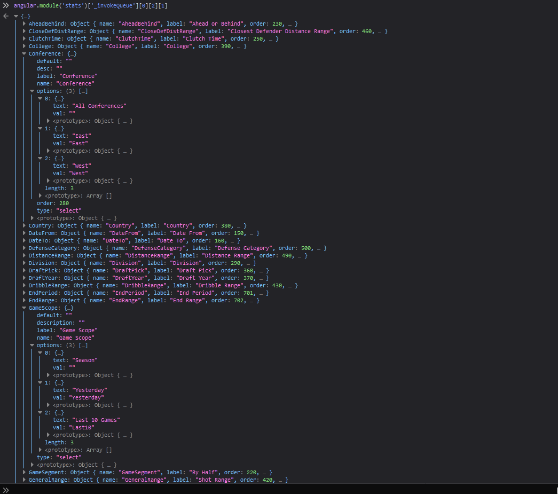Screen dimensions: 558x494
Task: Collapse GameScope option 1 Yesterday entry
Action: 40,382
